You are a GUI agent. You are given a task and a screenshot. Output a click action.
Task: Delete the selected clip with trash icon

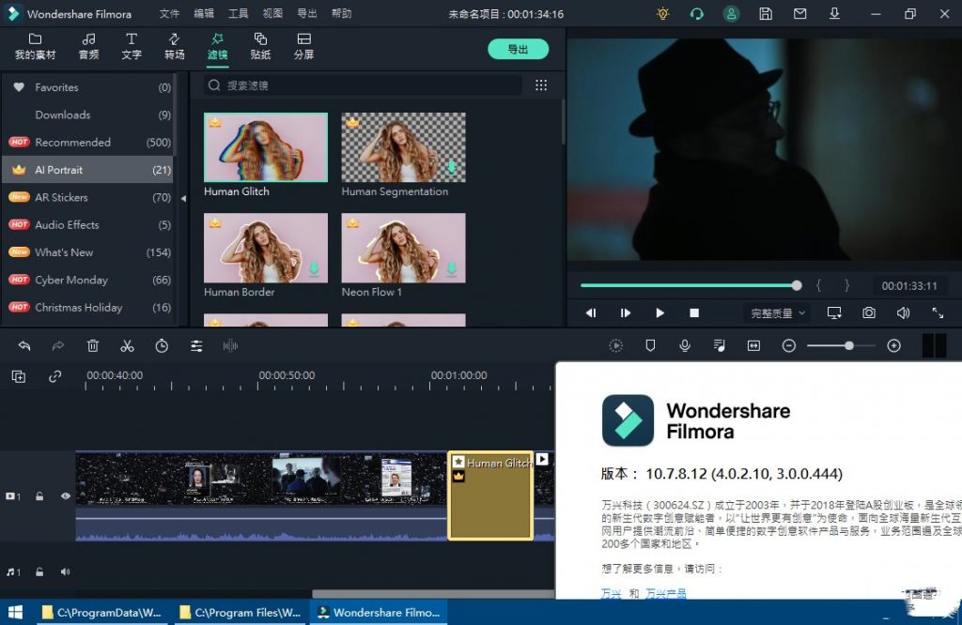[93, 345]
